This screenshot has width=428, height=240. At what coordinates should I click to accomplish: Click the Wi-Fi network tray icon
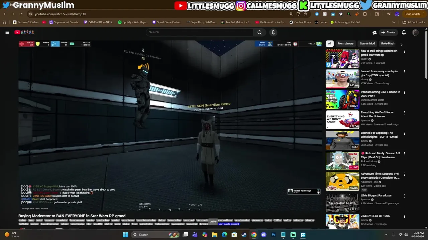(x=400, y=235)
